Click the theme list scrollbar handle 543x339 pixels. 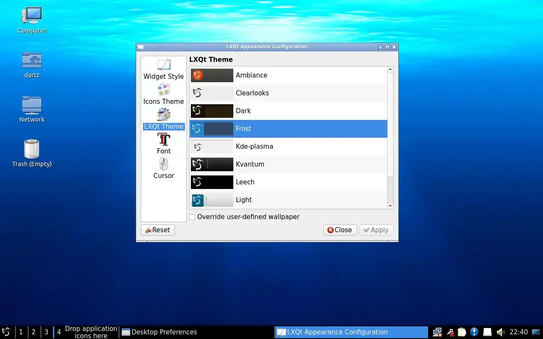pyautogui.click(x=391, y=125)
